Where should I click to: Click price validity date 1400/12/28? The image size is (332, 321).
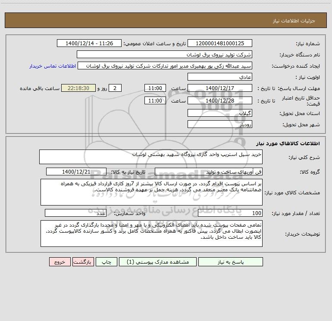(x=220, y=100)
